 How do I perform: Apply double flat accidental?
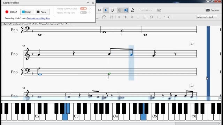(145, 17)
